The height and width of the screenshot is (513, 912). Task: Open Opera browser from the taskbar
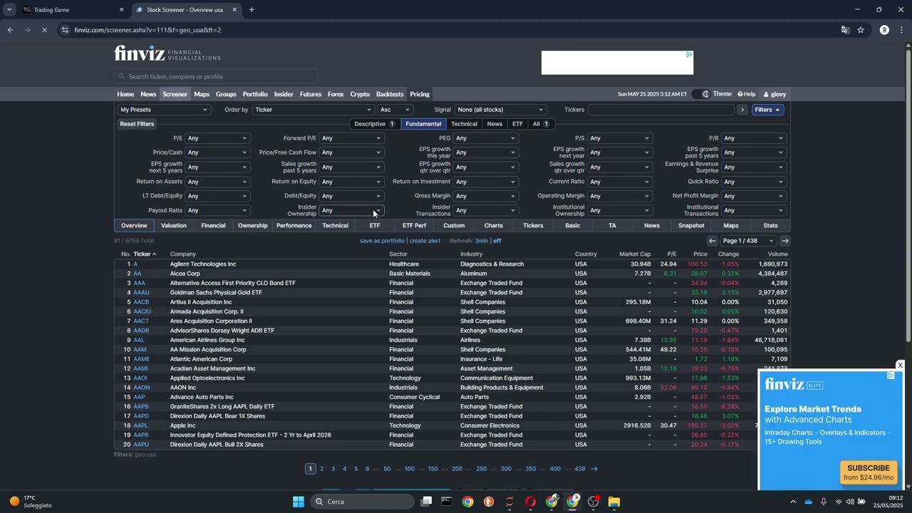click(x=530, y=502)
